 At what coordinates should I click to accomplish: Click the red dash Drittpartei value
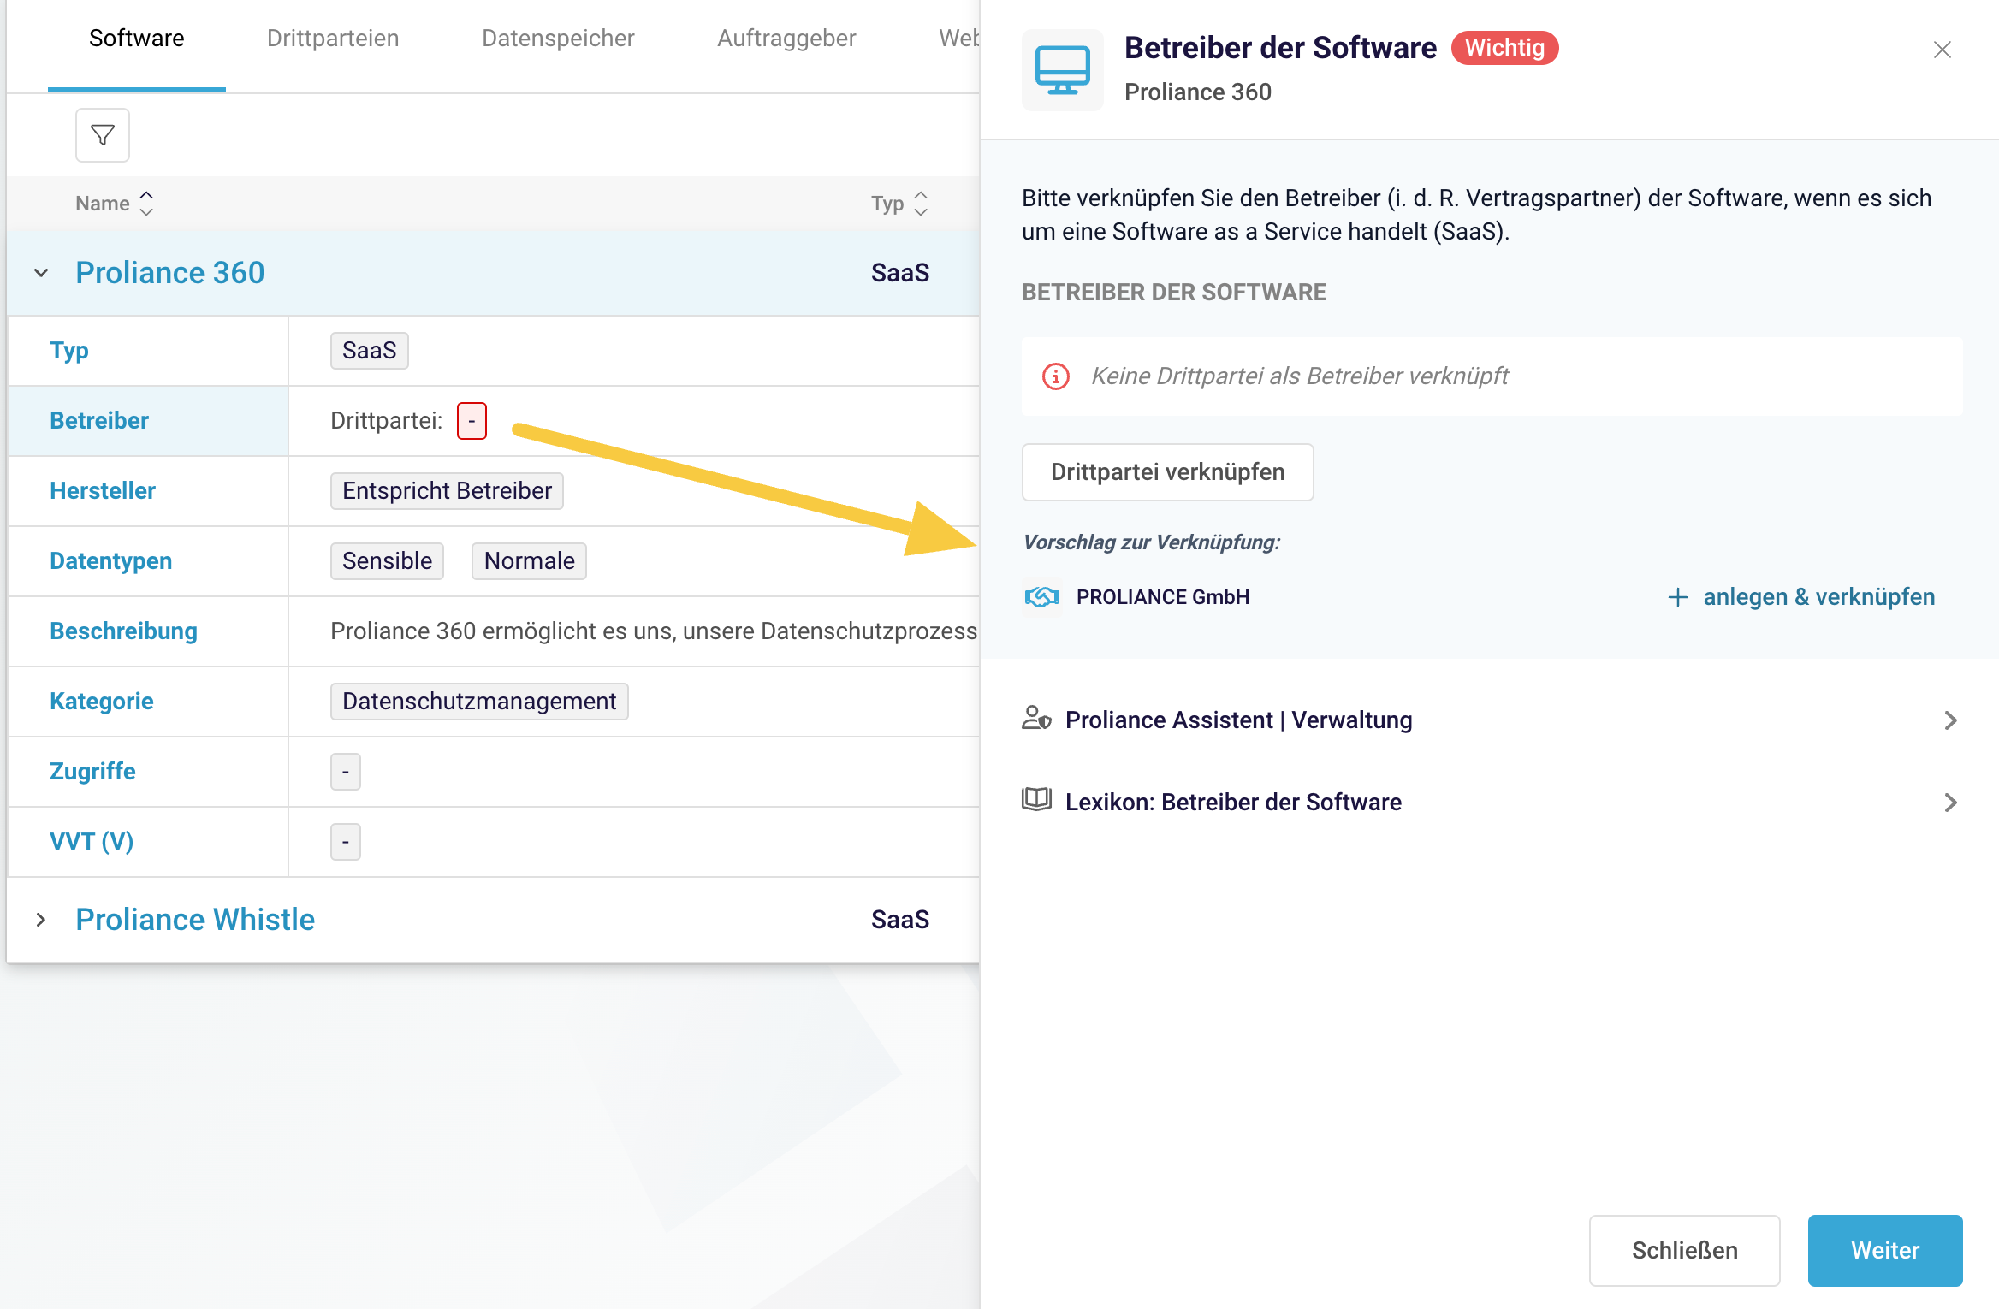pos(472,421)
